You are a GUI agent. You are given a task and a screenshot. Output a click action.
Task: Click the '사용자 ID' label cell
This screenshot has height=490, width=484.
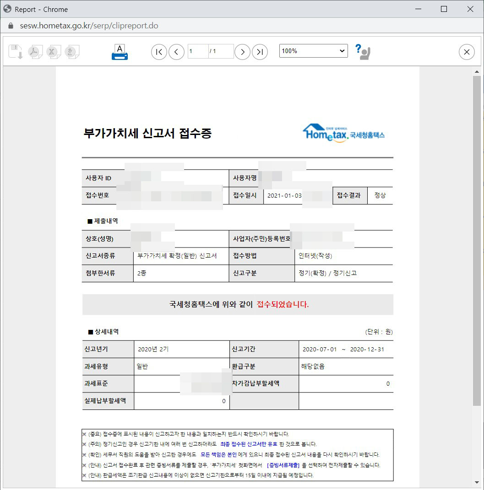(x=103, y=178)
